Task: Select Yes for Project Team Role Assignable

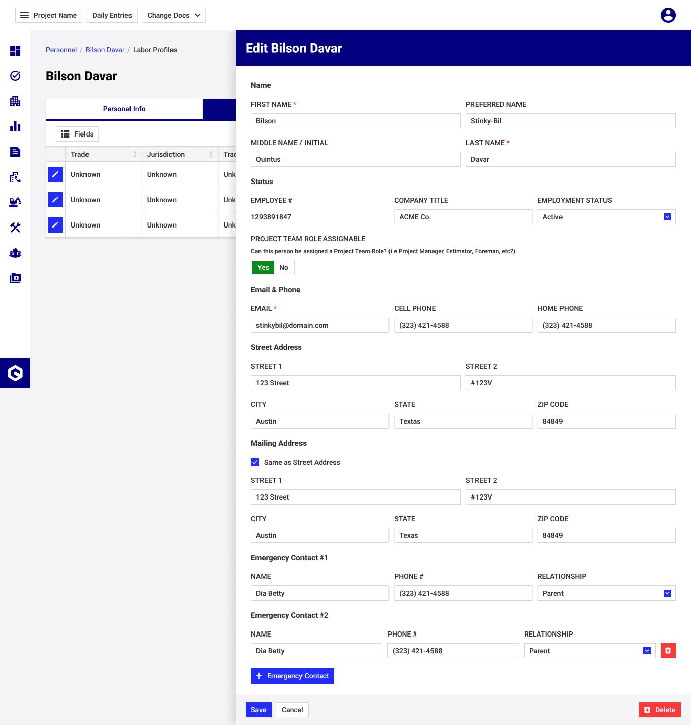Action: 263,267
